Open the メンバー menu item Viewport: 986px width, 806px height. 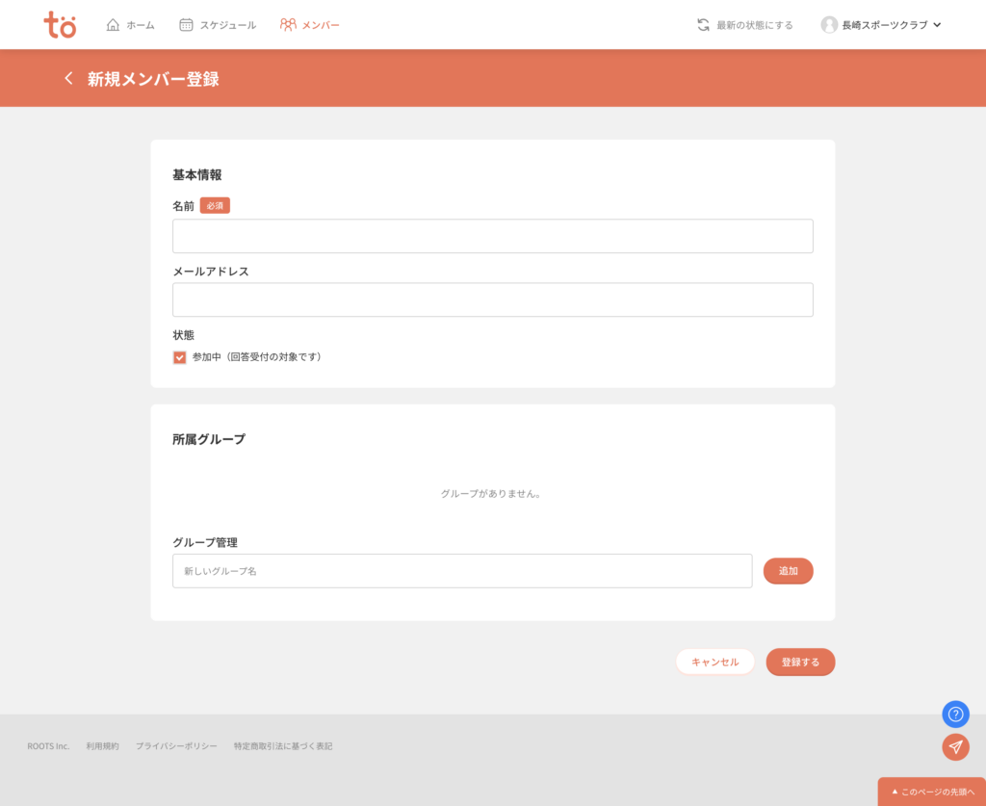click(309, 24)
